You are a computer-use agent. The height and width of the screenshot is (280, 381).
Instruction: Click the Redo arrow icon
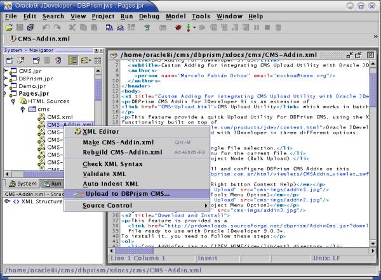point(57,27)
